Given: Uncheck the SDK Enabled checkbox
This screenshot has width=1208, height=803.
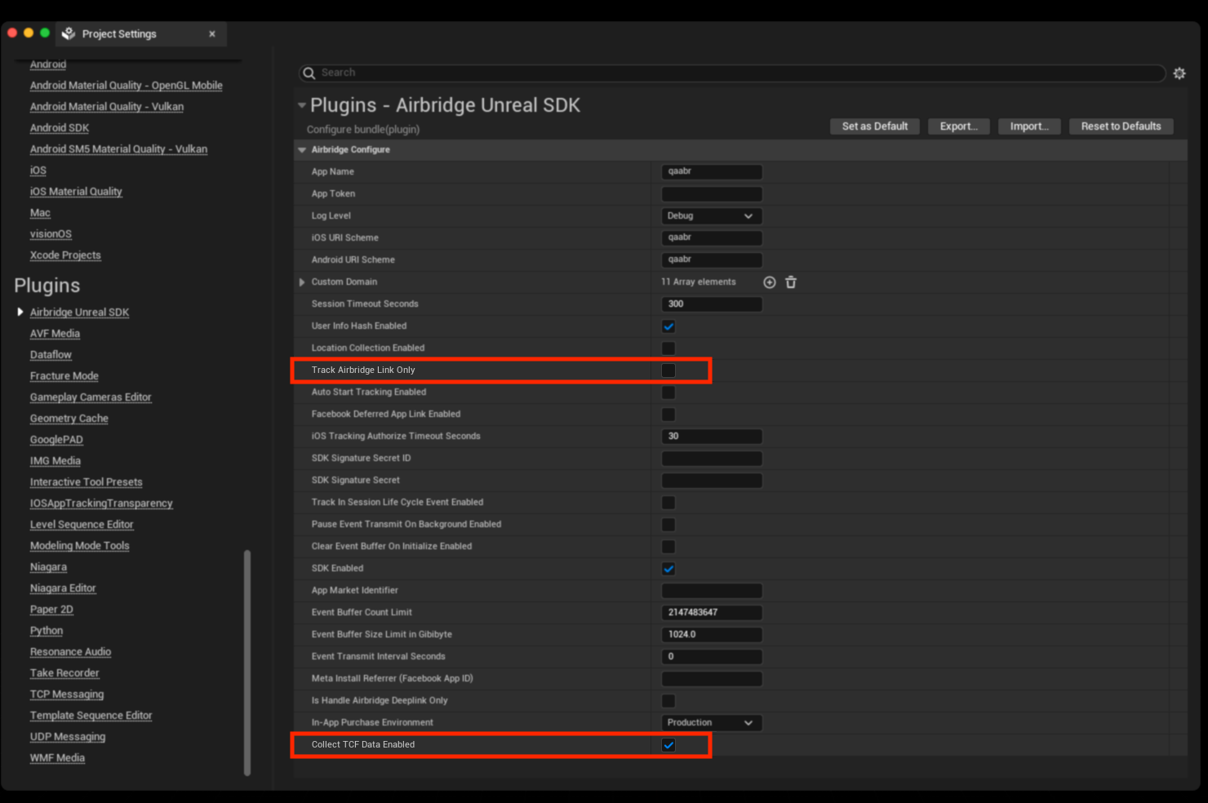Looking at the screenshot, I should pyautogui.click(x=668, y=569).
